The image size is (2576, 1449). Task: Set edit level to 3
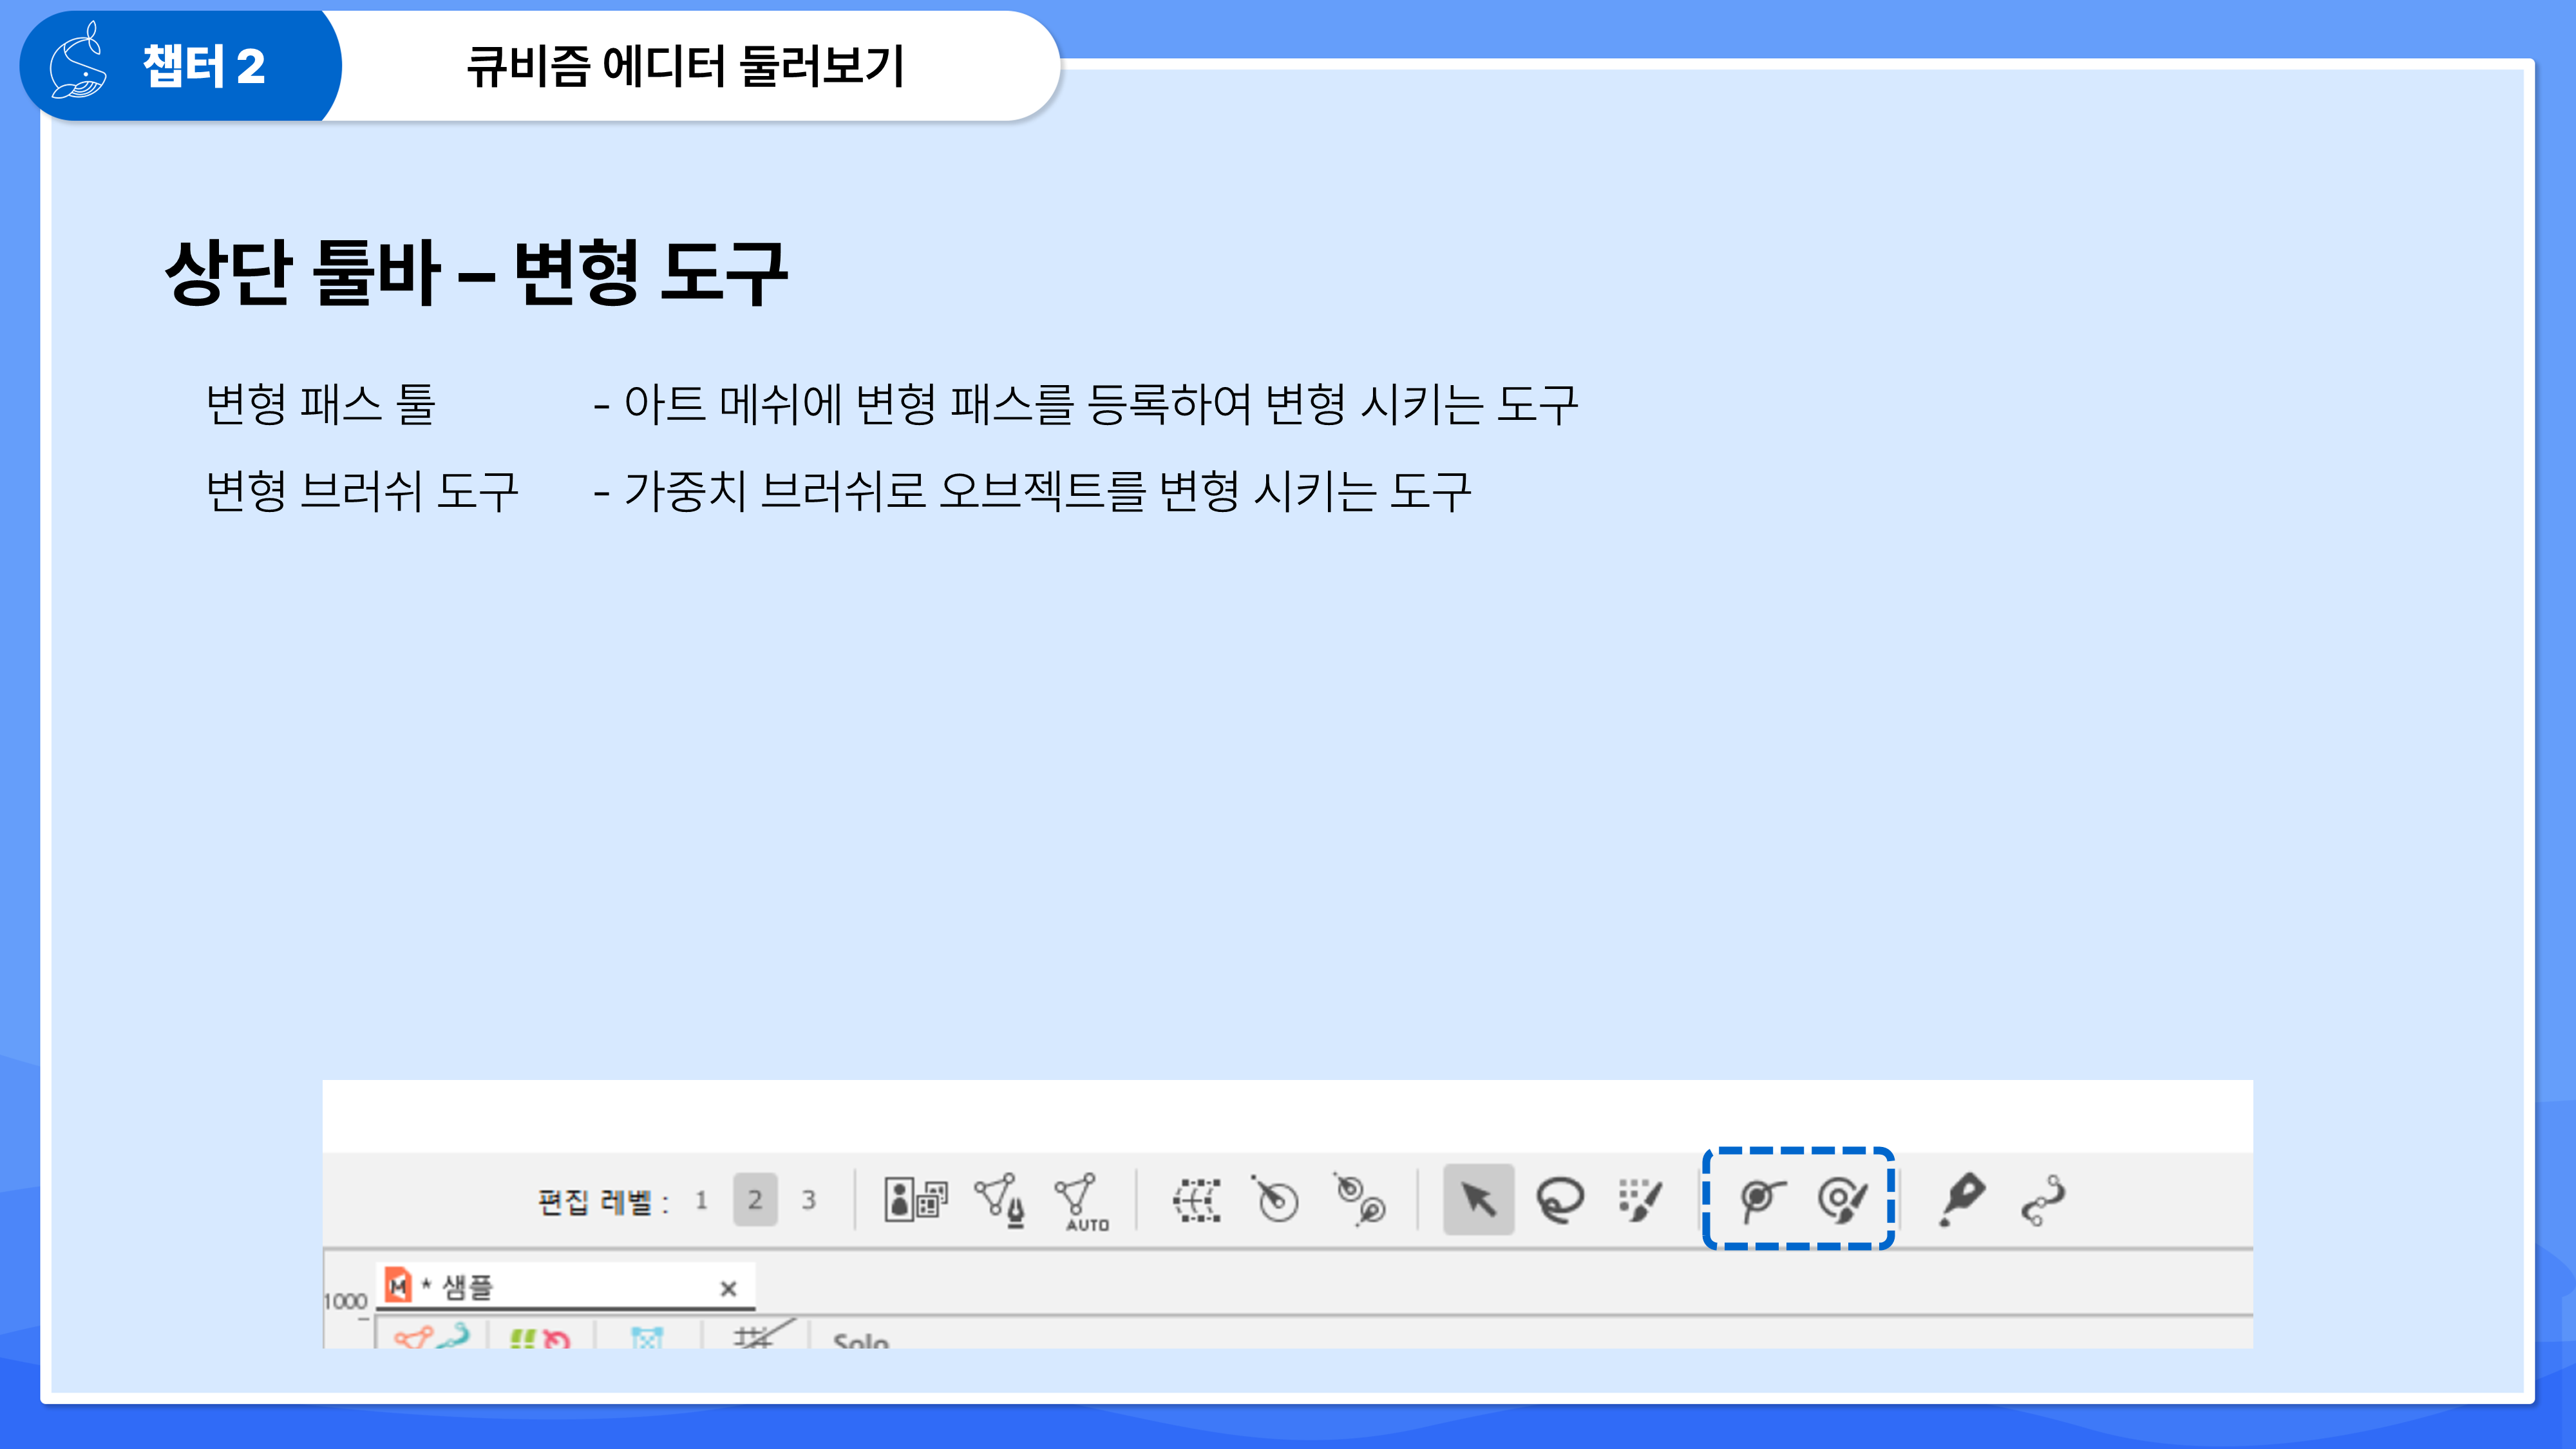pyautogui.click(x=809, y=1200)
